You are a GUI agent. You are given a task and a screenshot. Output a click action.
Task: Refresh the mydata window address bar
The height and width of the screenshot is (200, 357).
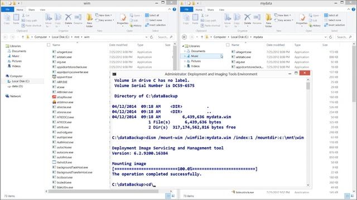point(331,37)
